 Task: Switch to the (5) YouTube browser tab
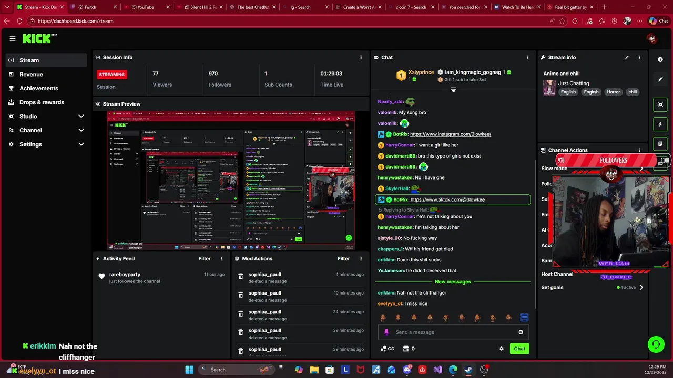[x=146, y=7]
